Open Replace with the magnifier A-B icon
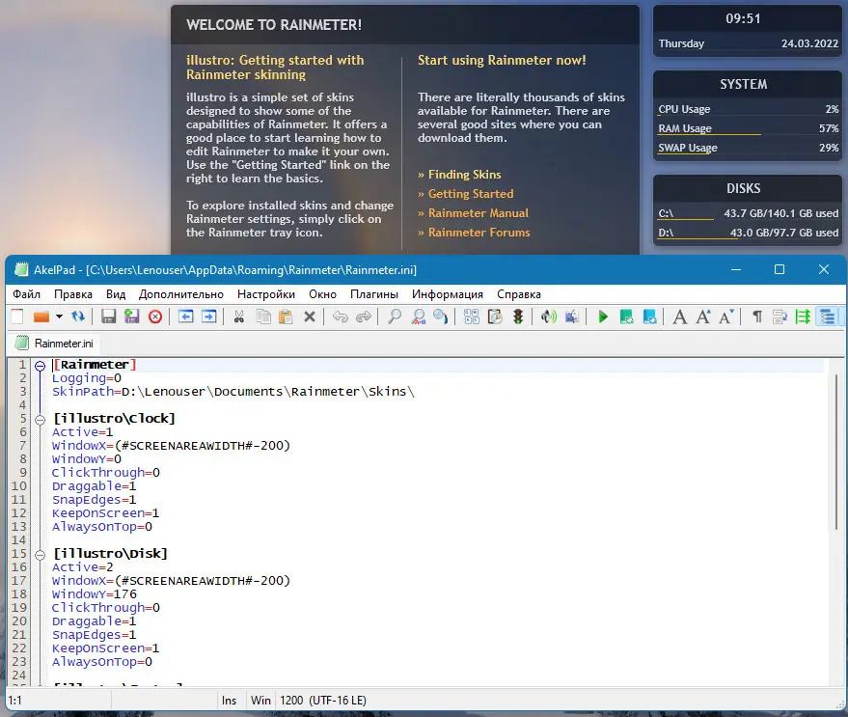 [x=418, y=317]
